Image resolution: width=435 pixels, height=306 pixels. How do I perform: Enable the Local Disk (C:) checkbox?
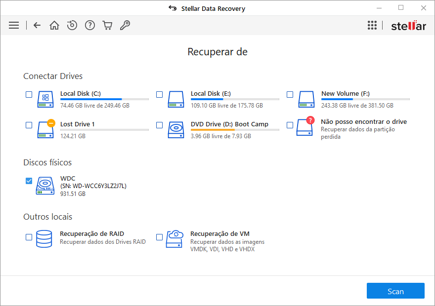point(29,94)
